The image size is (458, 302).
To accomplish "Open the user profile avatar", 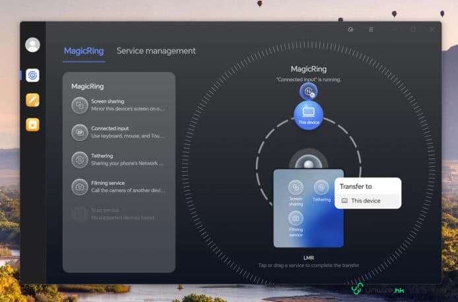I will [x=32, y=45].
